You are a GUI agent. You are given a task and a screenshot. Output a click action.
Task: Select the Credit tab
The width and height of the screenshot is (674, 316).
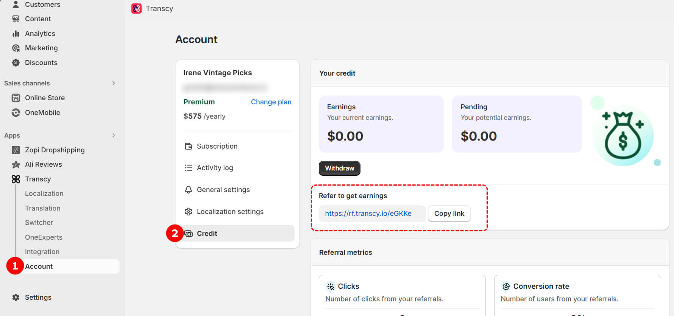pyautogui.click(x=237, y=234)
